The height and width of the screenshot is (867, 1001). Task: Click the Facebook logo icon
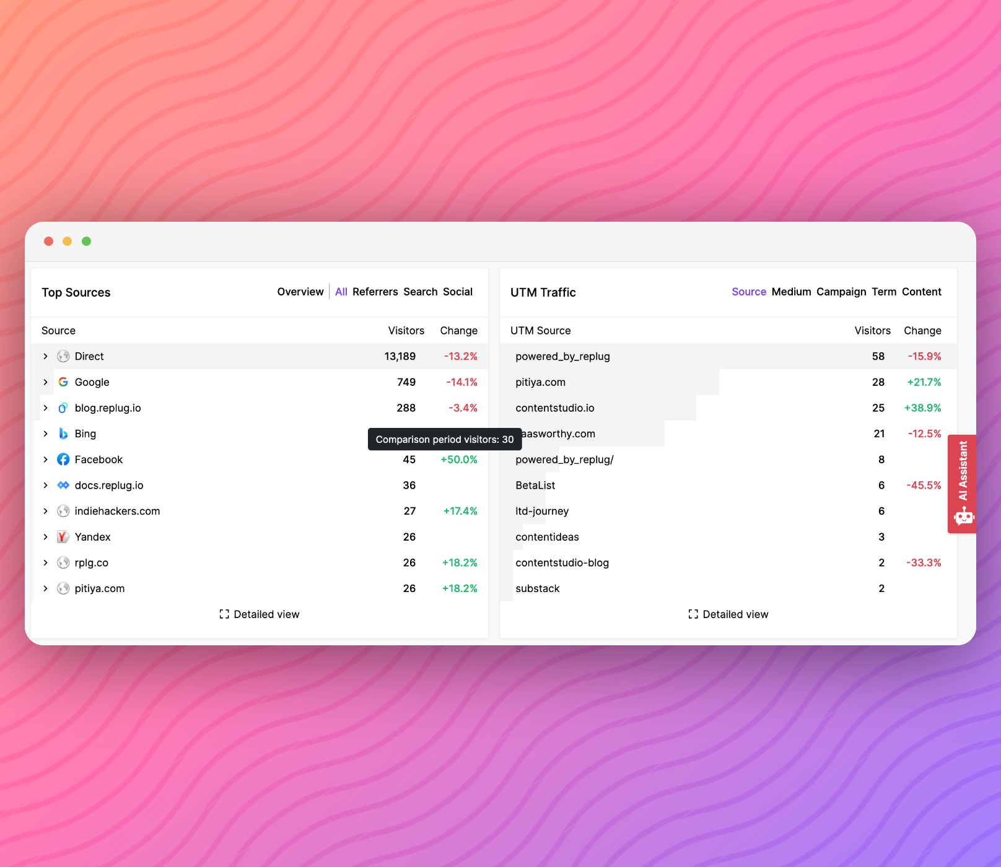(63, 460)
